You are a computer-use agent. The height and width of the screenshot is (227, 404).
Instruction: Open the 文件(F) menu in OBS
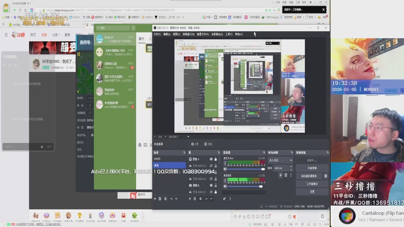point(157,34)
